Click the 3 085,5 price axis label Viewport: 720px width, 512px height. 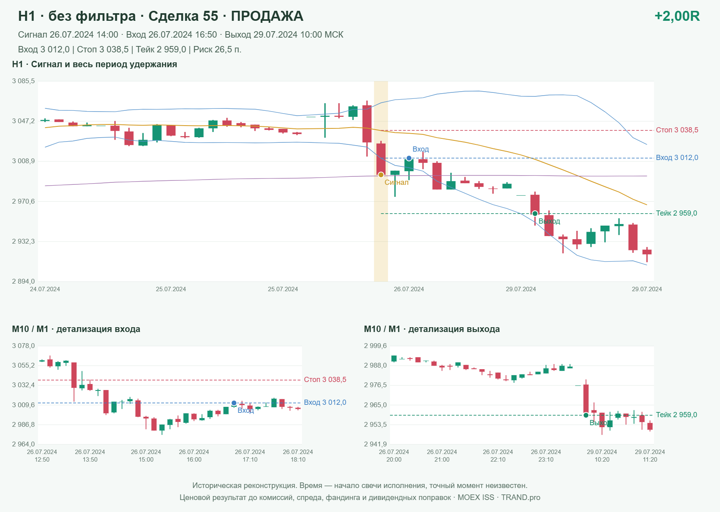(x=24, y=81)
